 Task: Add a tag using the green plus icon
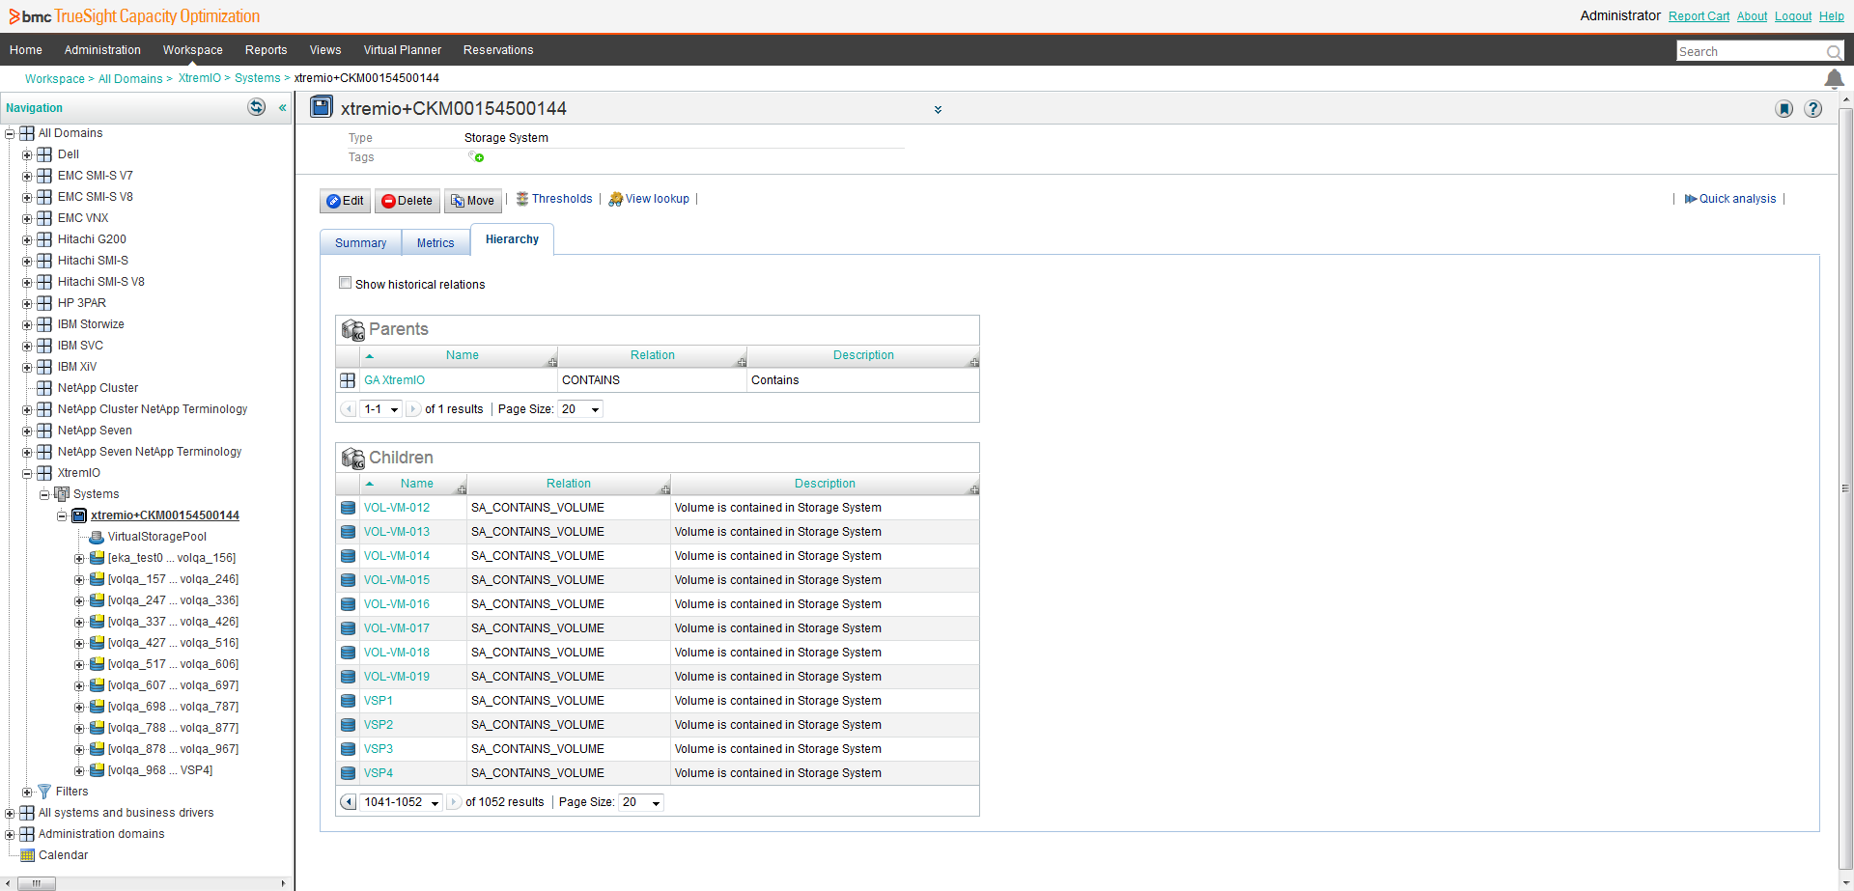477,156
